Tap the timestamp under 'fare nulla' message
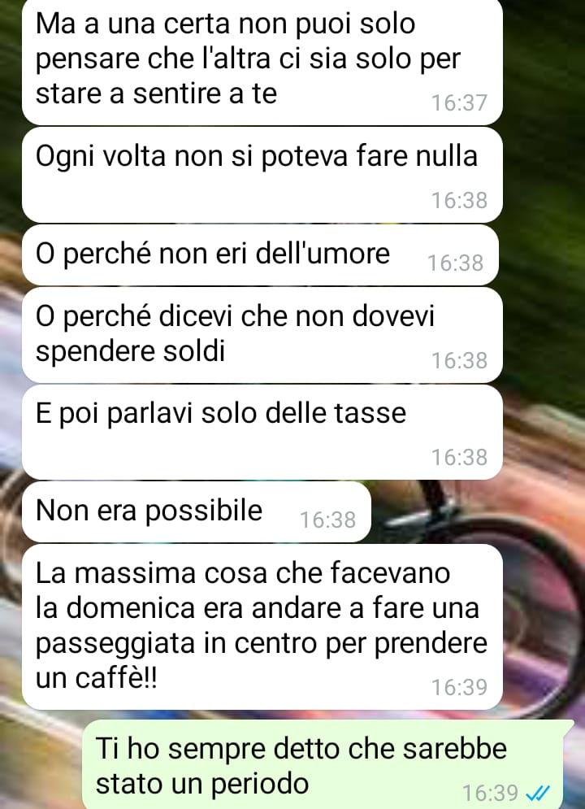This screenshot has height=809, width=585. [x=459, y=200]
